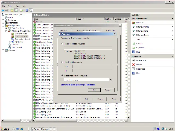This screenshot has height=131, width=175.
Task: Click the Forward arrow in the toolbar
Action: point(7,10)
